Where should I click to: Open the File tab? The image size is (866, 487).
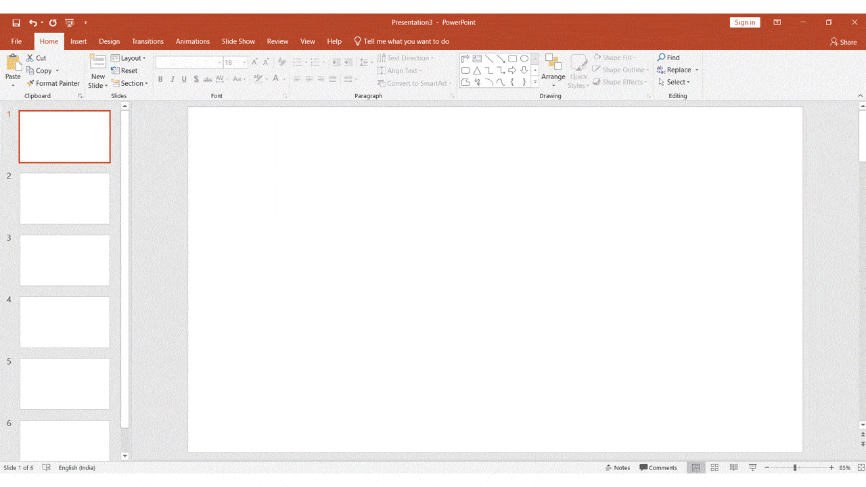[x=16, y=41]
